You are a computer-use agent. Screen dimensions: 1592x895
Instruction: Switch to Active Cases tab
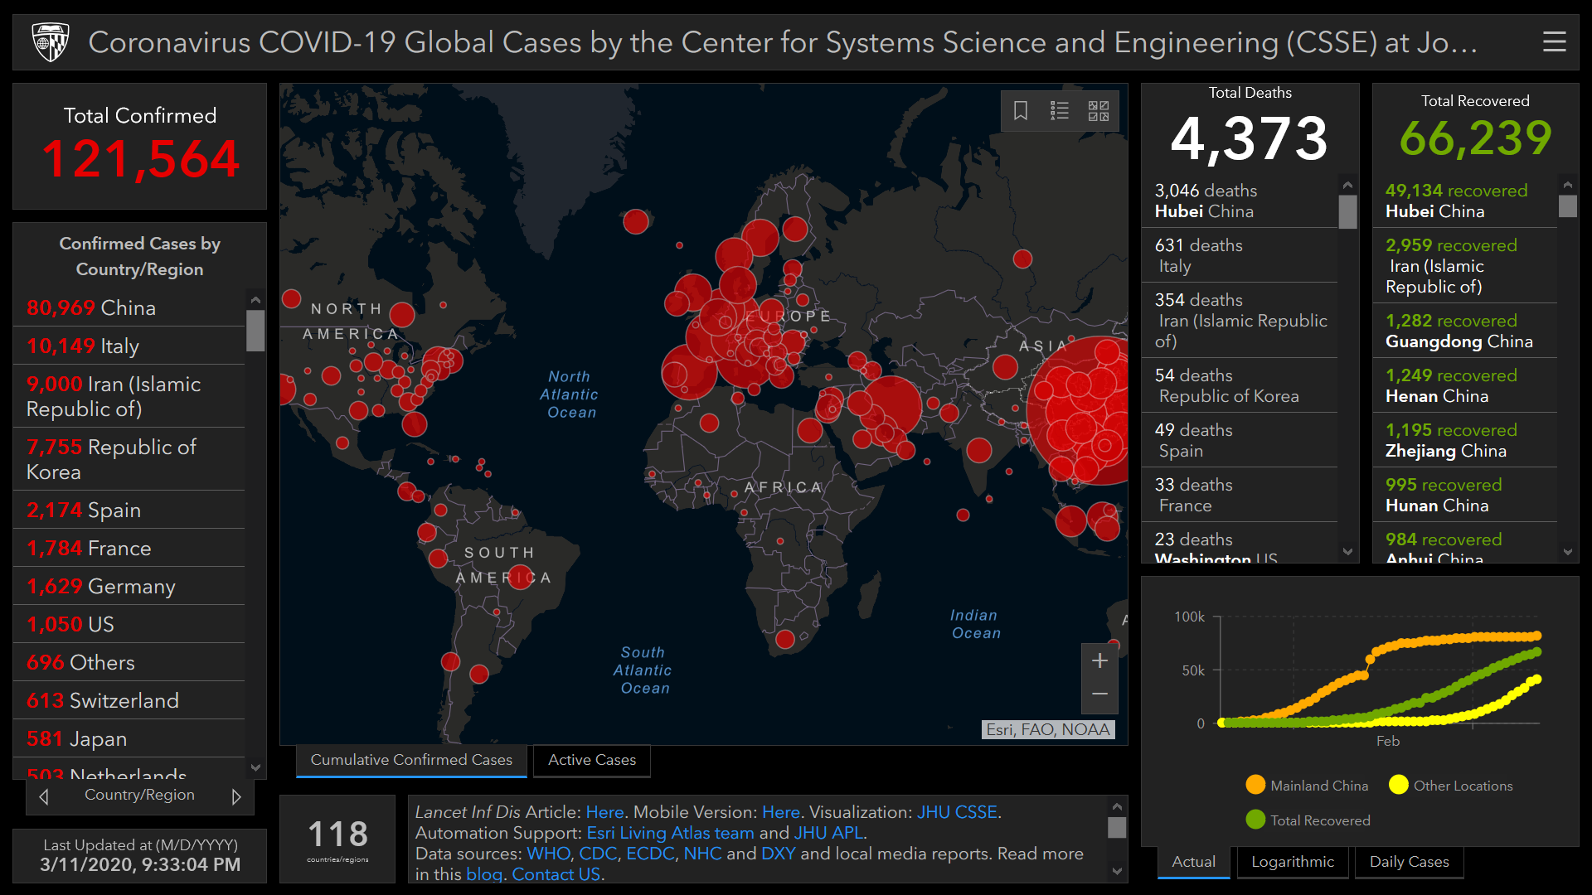coord(592,760)
